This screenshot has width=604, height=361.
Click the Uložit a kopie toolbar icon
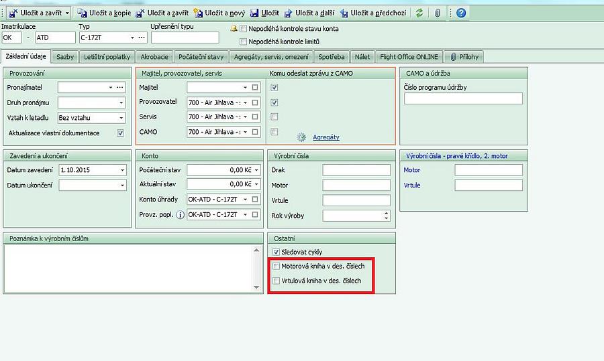(83, 13)
